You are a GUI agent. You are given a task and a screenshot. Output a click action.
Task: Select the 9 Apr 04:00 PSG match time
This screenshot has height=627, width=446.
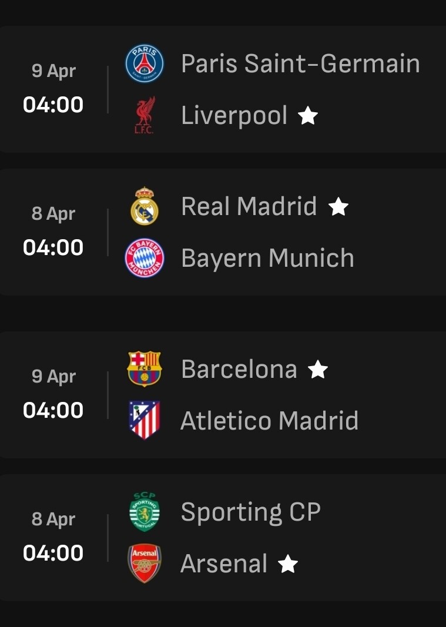[53, 89]
